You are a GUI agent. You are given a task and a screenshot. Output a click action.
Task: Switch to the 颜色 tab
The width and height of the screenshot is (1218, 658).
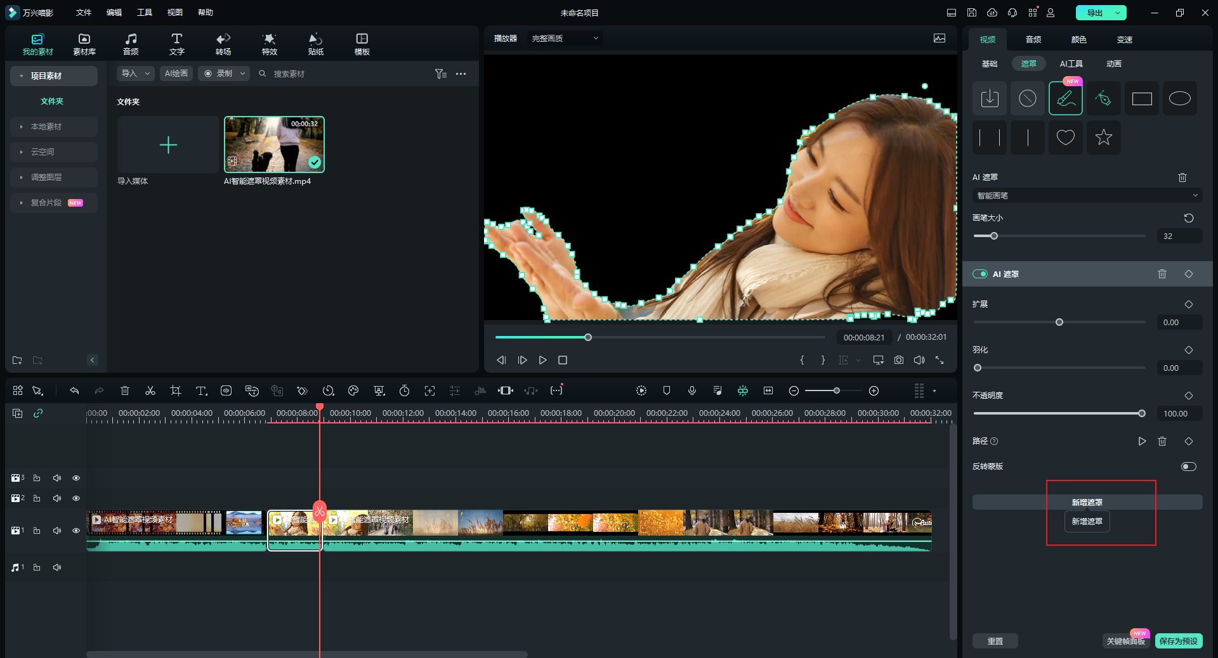tap(1078, 39)
